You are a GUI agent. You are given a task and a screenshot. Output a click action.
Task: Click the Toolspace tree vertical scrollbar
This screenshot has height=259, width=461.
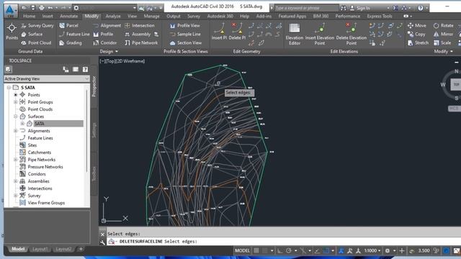(x=86, y=131)
